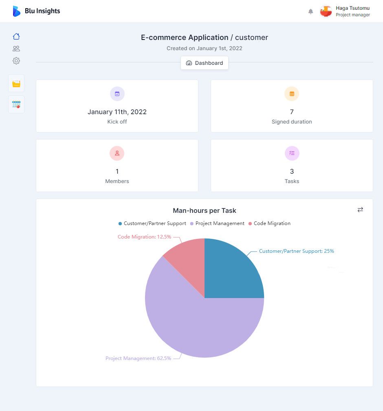
Task: Click the Haga Tsutomu user name
Action: (352, 8)
